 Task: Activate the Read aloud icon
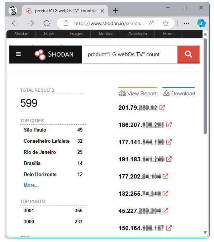click(x=151, y=23)
